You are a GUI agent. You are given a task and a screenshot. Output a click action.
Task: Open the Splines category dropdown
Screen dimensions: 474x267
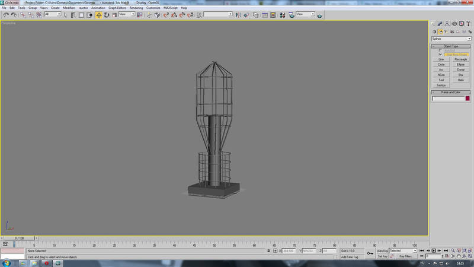pyautogui.click(x=451, y=39)
